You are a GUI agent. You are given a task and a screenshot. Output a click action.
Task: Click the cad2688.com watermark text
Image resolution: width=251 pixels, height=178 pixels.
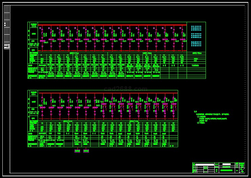125,89
